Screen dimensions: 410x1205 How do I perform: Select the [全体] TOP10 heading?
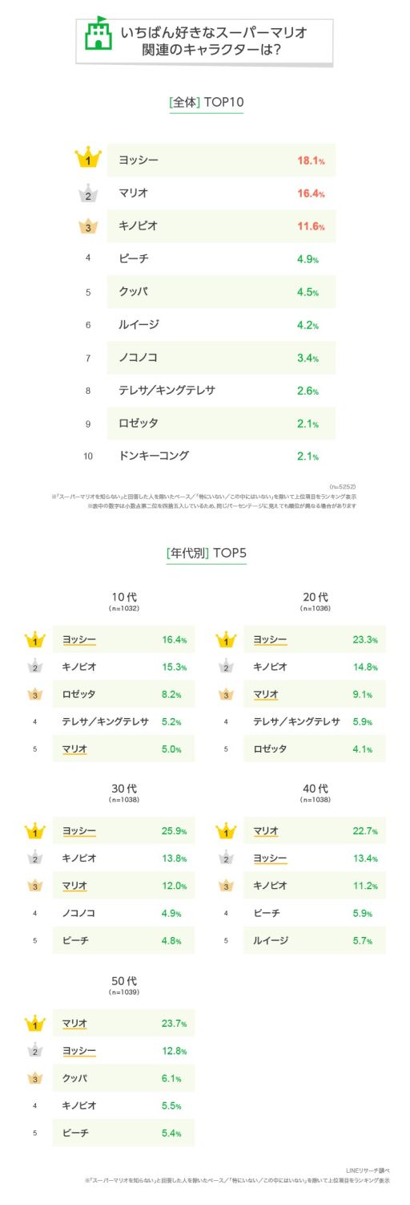tap(206, 102)
